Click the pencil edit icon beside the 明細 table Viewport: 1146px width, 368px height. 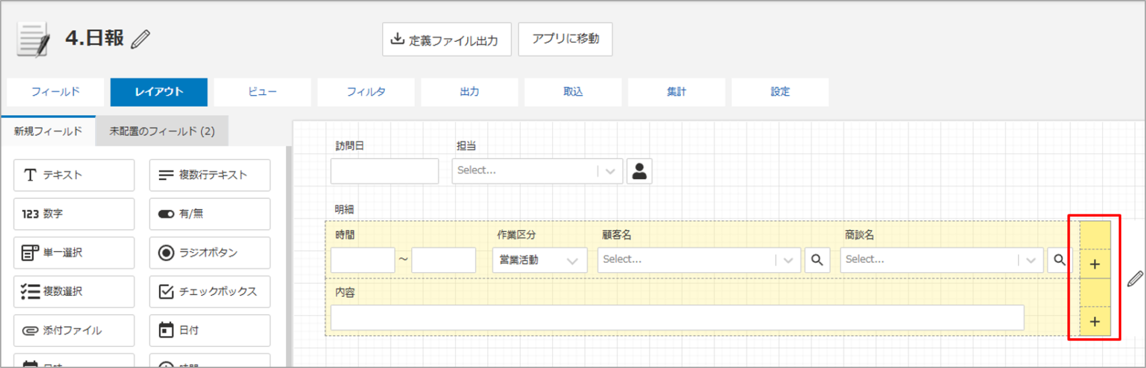coord(1135,278)
